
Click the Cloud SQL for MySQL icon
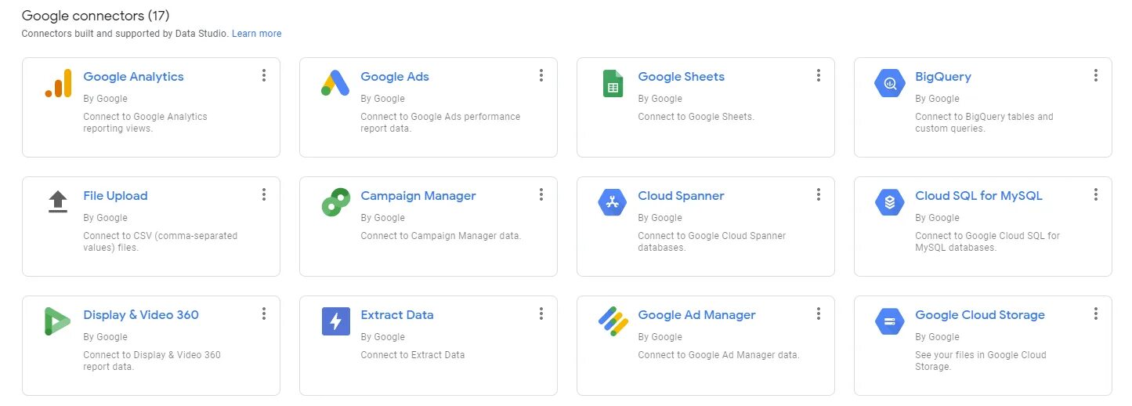coord(890,202)
